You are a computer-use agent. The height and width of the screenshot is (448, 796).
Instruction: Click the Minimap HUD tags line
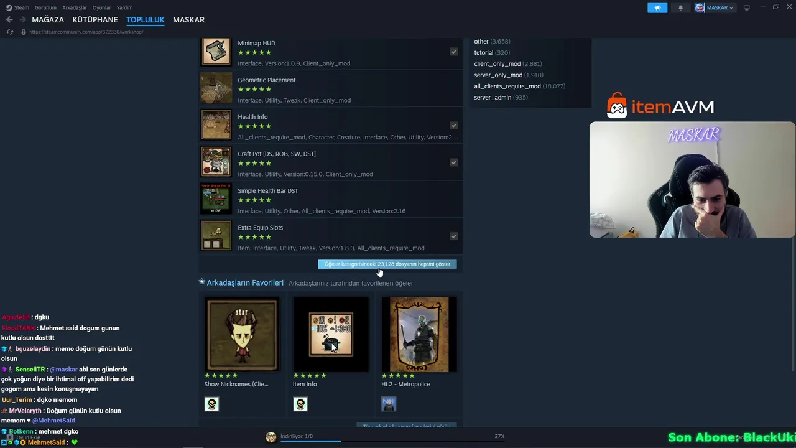294,63
